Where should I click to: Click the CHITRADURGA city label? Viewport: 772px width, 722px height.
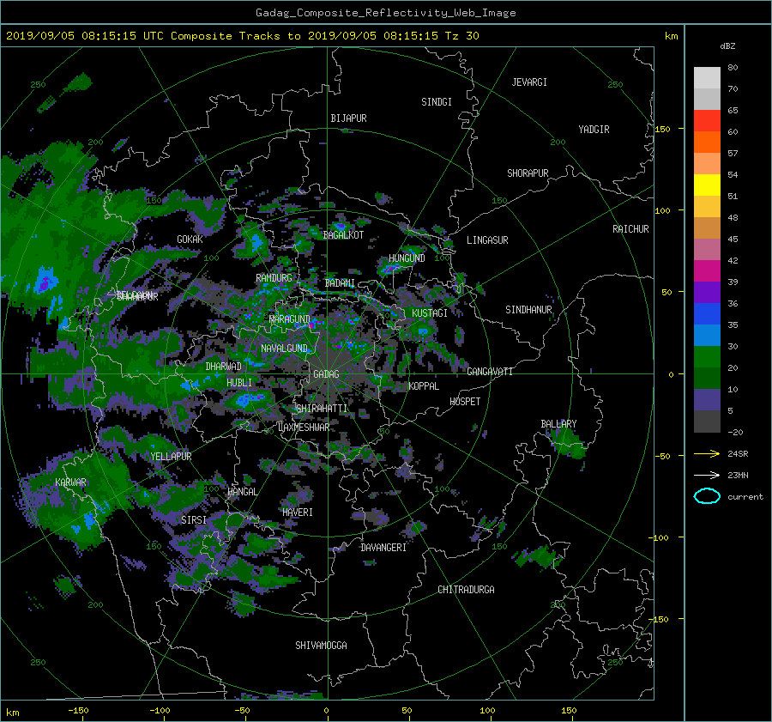pyautogui.click(x=466, y=590)
